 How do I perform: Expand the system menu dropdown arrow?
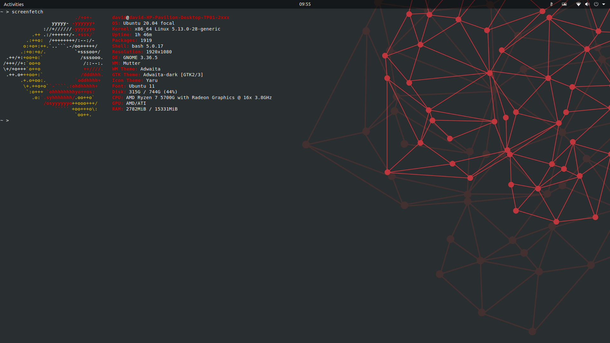[x=604, y=4]
